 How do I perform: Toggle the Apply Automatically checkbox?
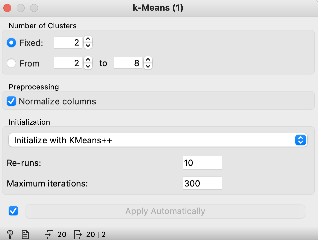pos(13,211)
